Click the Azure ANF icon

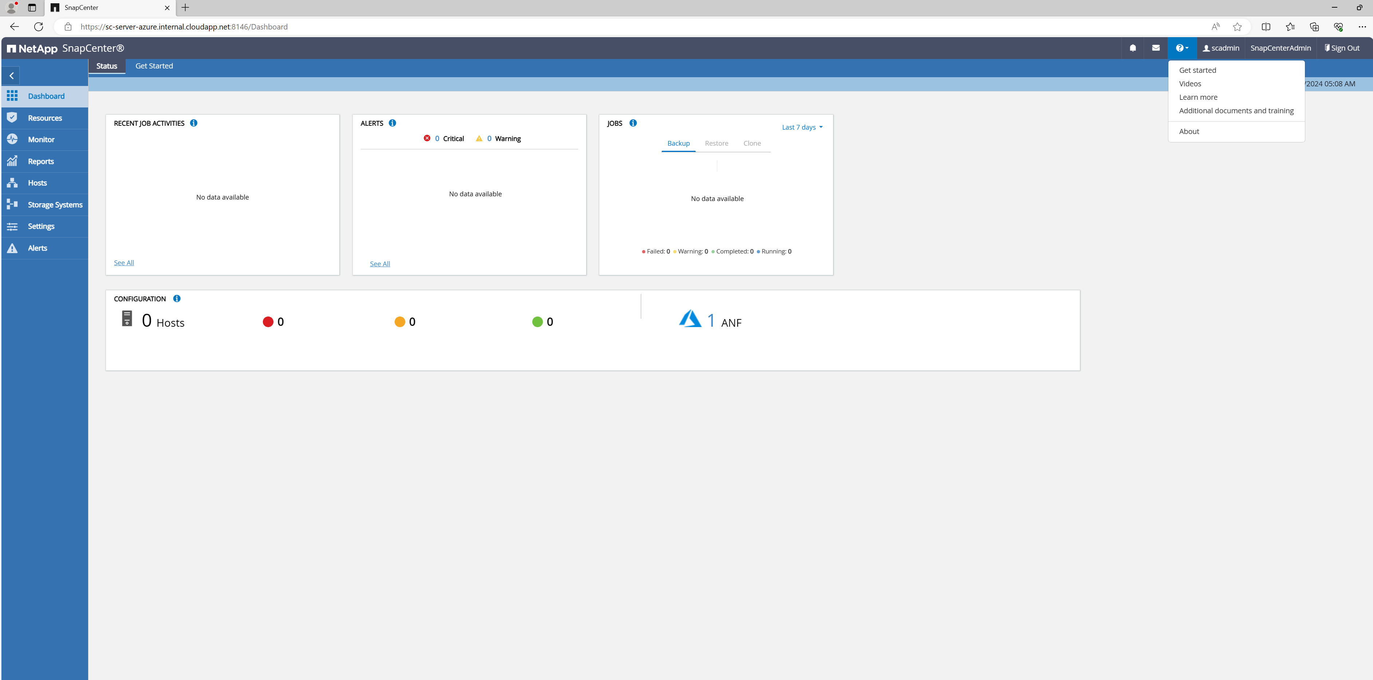pos(690,319)
